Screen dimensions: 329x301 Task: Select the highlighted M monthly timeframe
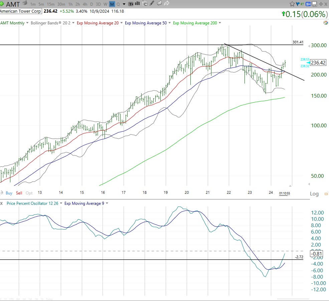coord(112,4)
